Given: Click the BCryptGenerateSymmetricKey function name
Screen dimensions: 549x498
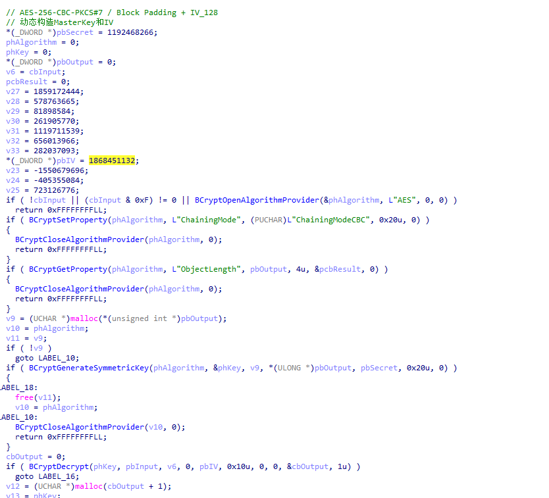Looking at the screenshot, I should pyautogui.click(x=89, y=368).
